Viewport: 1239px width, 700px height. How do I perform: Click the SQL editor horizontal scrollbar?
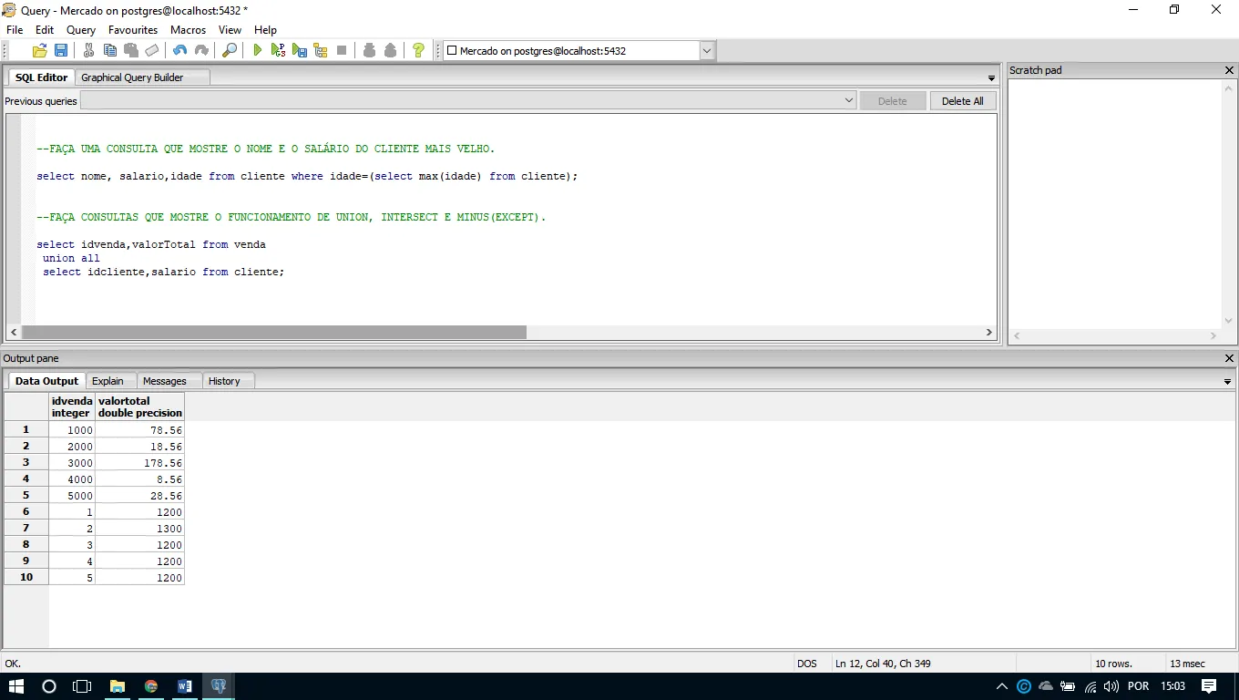tap(273, 333)
